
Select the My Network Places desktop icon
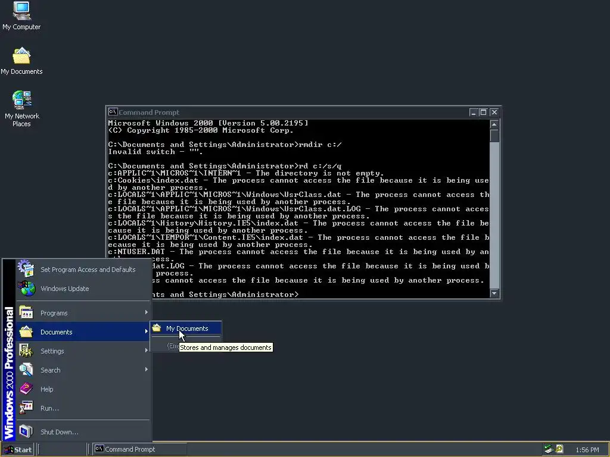tap(22, 108)
